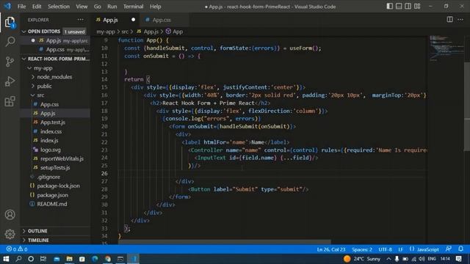Open the Edit menu

[x=37, y=7]
